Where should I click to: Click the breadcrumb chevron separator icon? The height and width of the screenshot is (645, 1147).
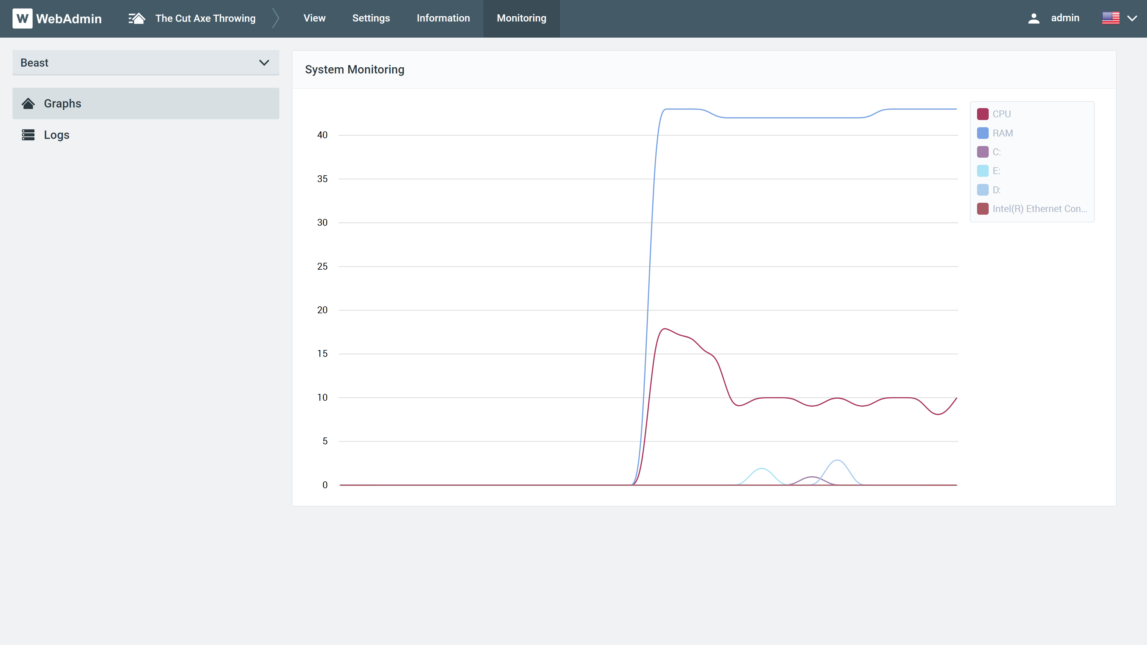[x=276, y=18]
